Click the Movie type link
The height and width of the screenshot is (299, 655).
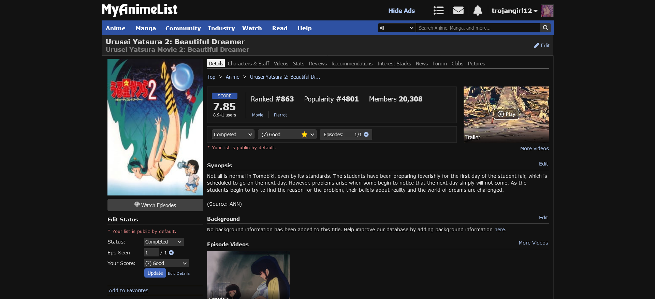[258, 115]
